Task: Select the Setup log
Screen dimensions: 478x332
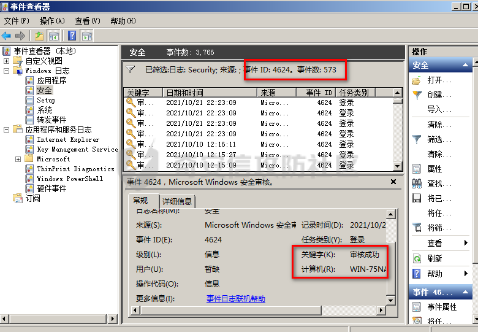Action: click(x=46, y=100)
